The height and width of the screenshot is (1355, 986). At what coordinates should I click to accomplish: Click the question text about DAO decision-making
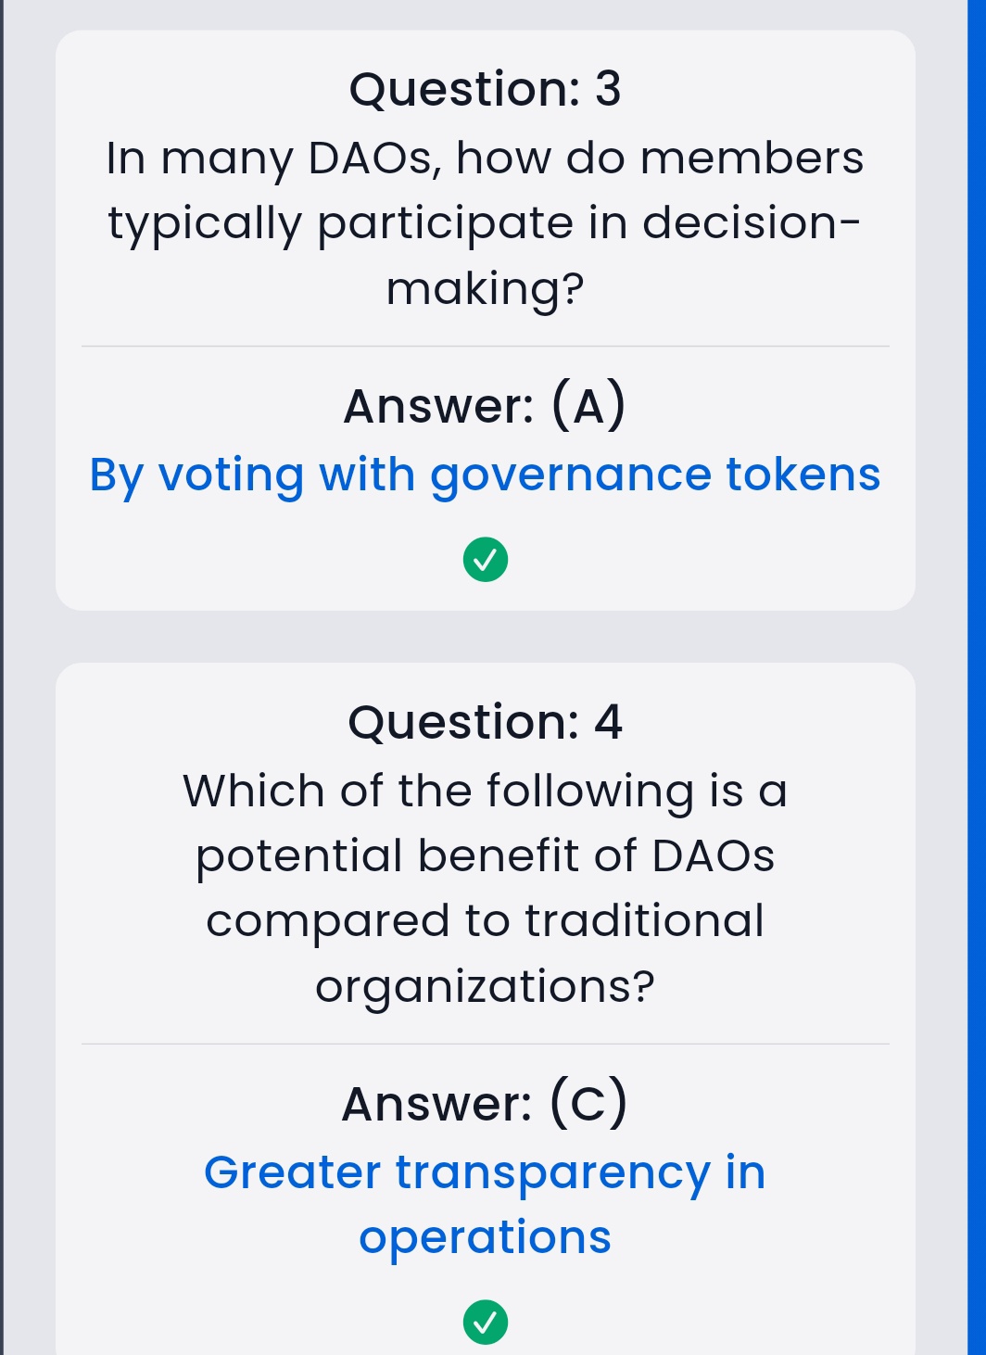(x=485, y=222)
